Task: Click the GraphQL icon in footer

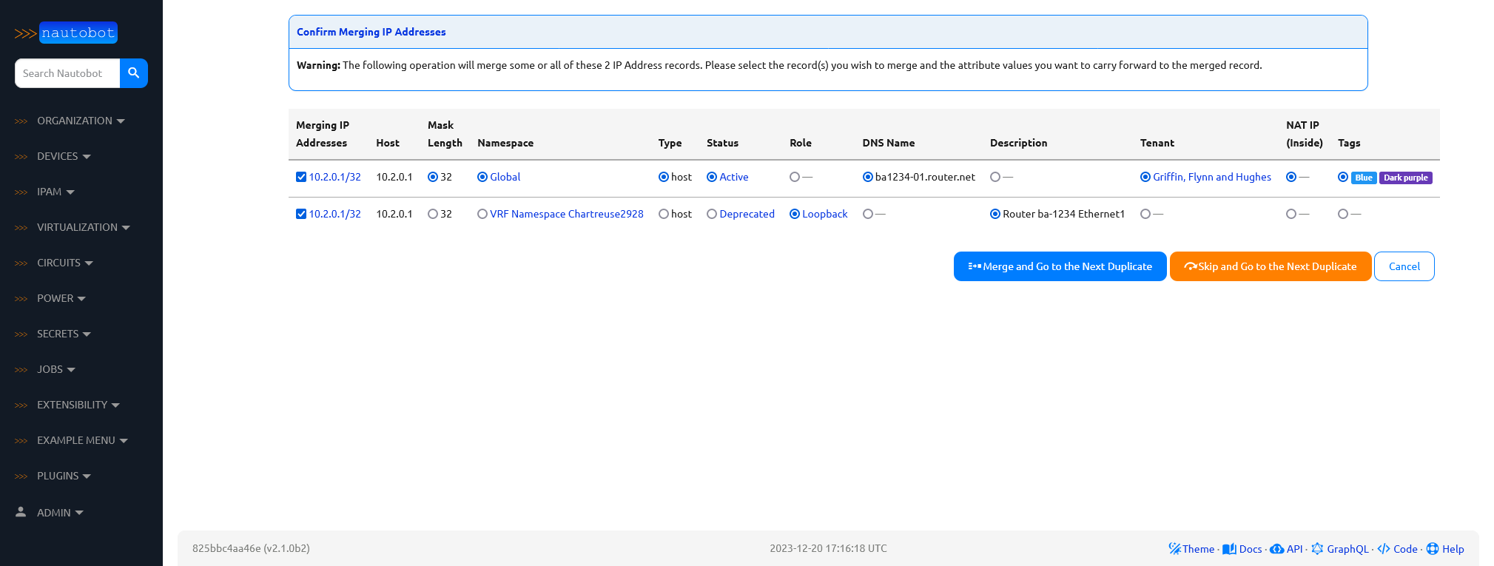Action: pos(1317,549)
